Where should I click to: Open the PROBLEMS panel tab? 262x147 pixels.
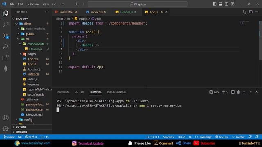(63, 92)
